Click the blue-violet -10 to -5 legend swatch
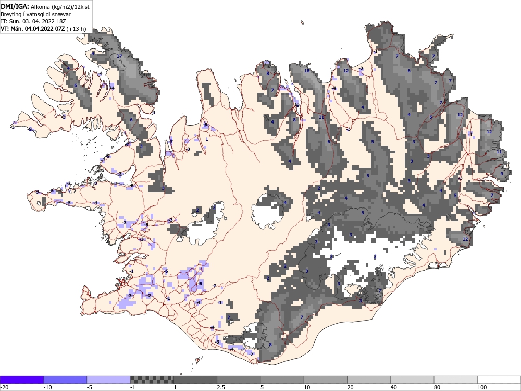521x391 pixels. pos(65,380)
